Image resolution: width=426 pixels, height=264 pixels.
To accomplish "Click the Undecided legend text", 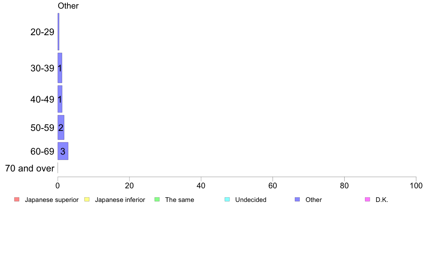I will point(251,199).
